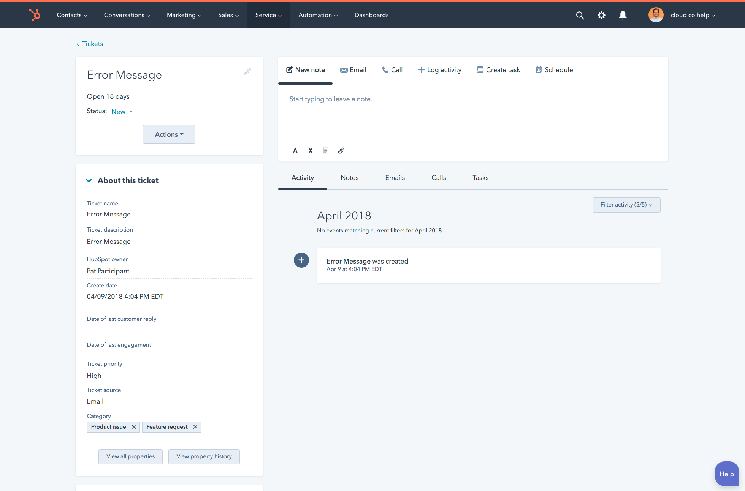Click the text formatting icon in note editor
745x491 pixels.
(x=294, y=150)
